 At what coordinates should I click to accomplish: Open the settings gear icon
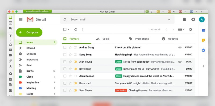click(x=191, y=29)
